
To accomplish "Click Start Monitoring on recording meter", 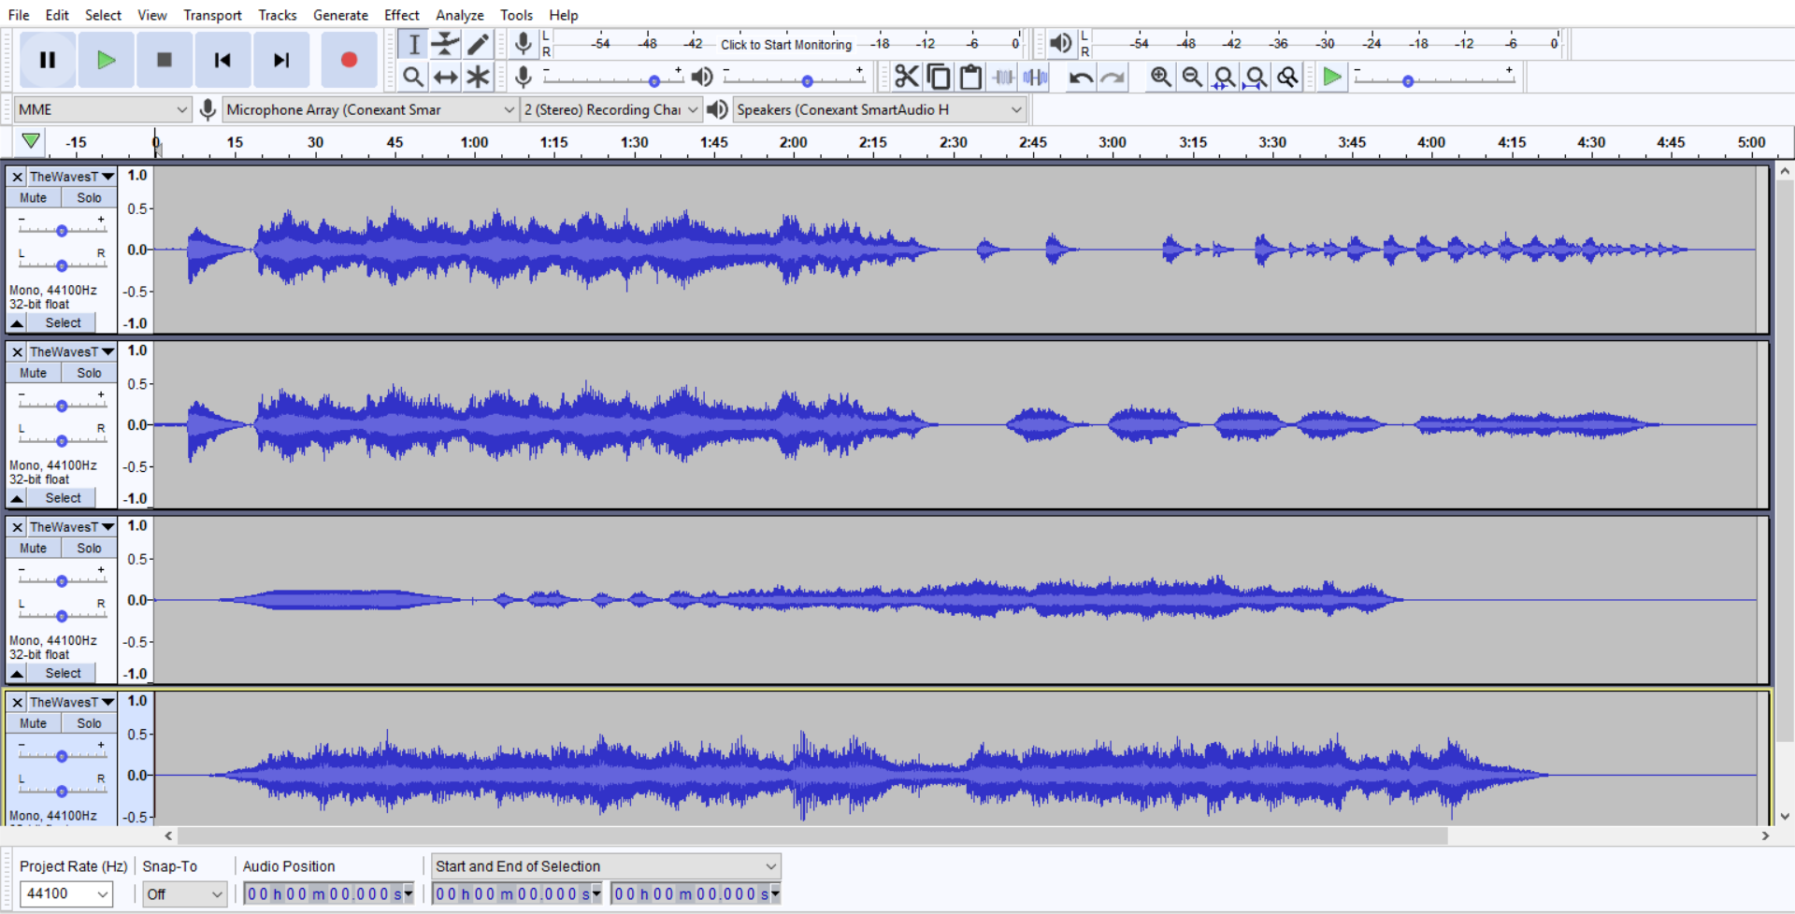I will [786, 45].
